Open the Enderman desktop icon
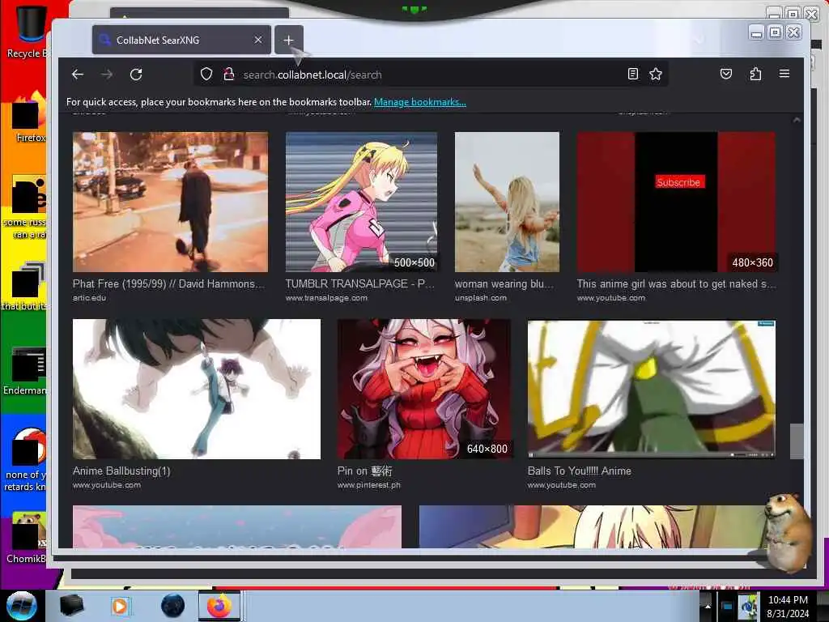Screen dimensions: 829x622 25,371
